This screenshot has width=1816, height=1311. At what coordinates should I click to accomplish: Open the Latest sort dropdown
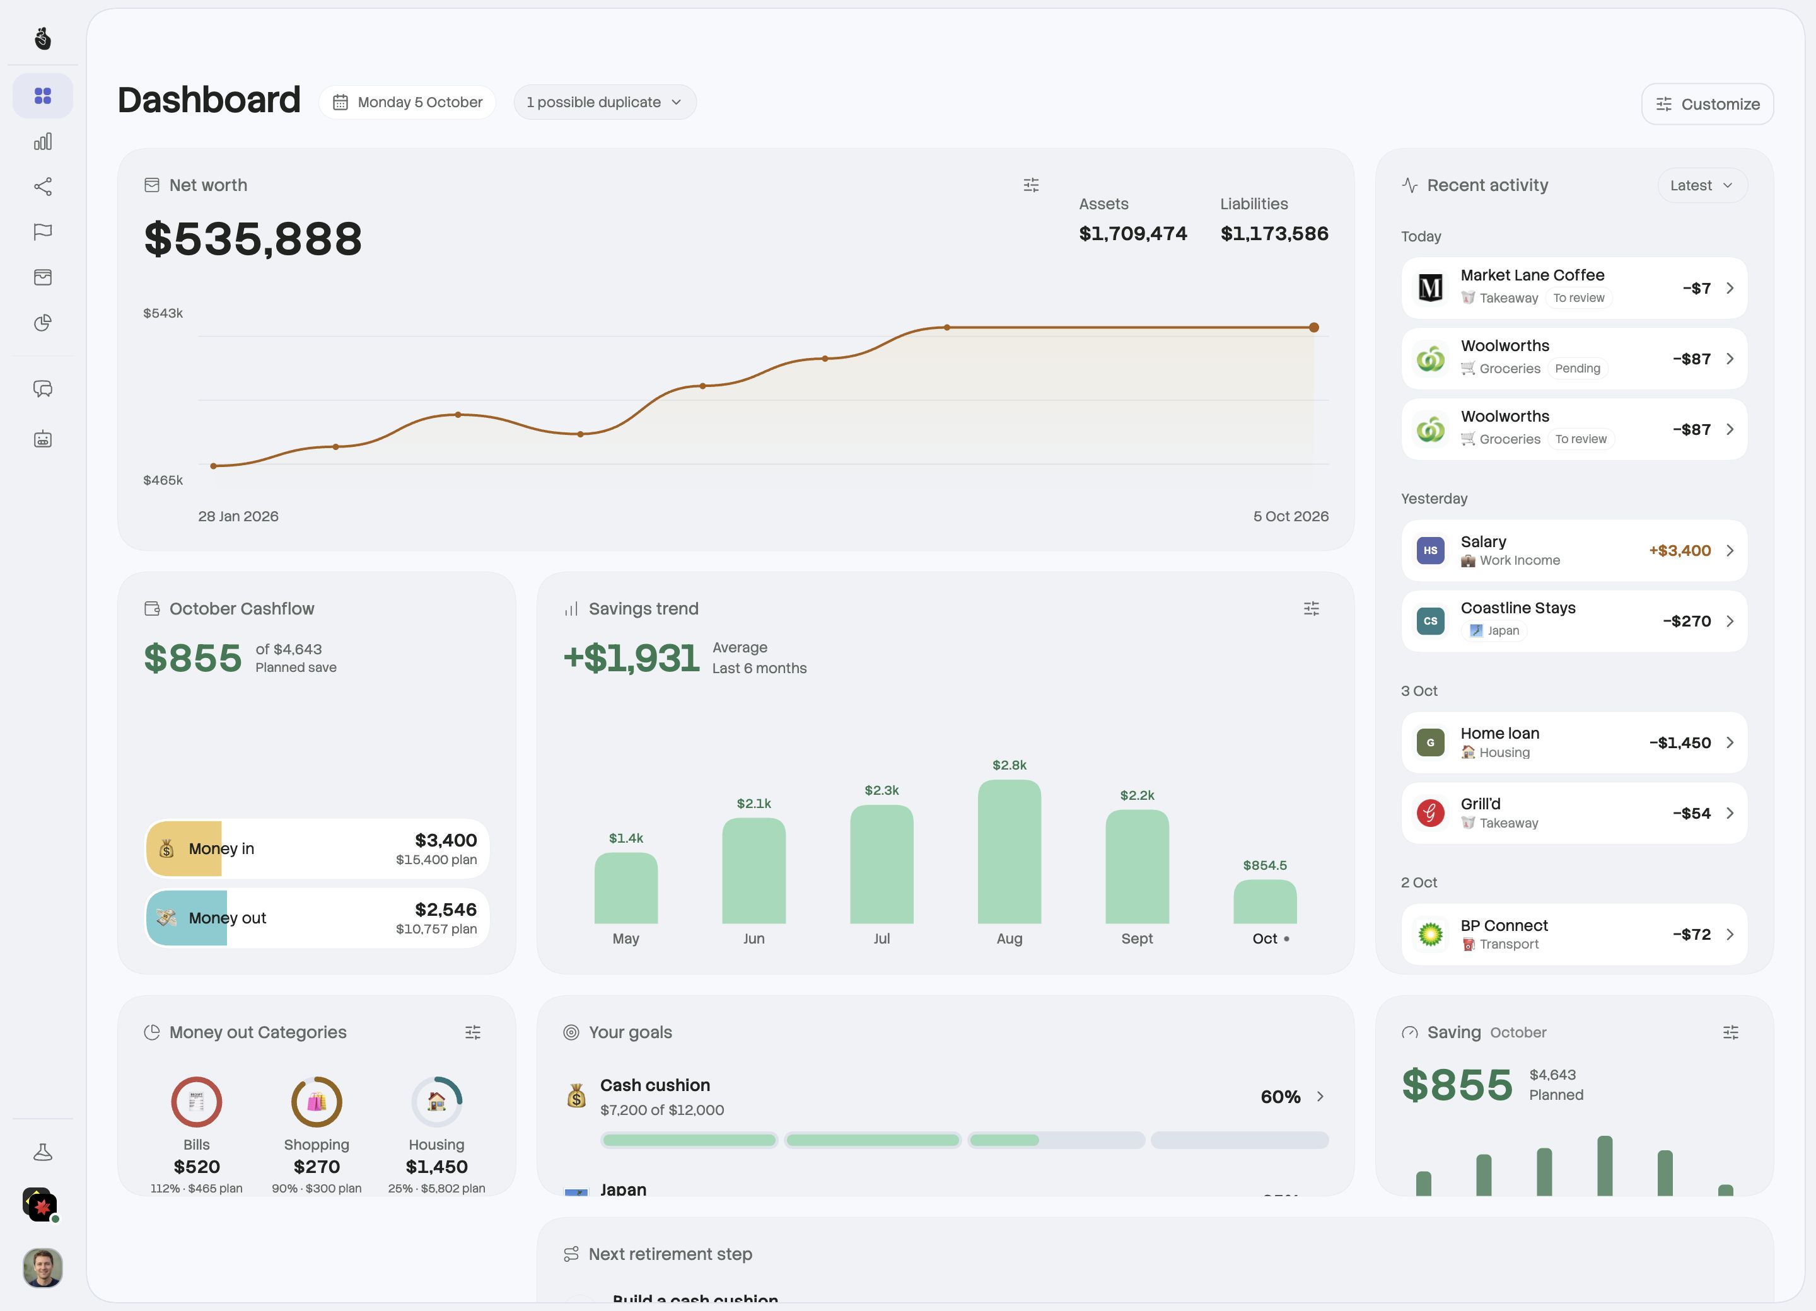coord(1701,185)
